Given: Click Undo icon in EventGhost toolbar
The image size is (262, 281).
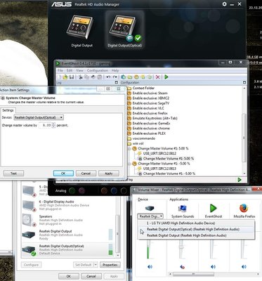Looking at the screenshot, I should 108,77.
